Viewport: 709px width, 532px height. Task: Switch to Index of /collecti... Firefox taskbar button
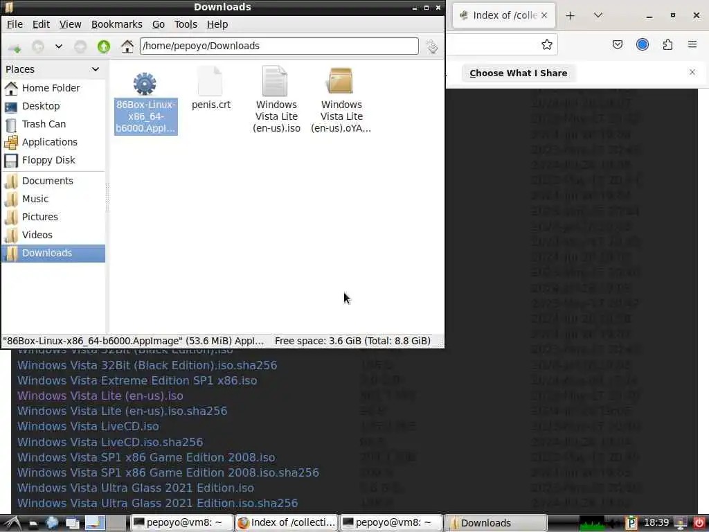tap(286, 523)
